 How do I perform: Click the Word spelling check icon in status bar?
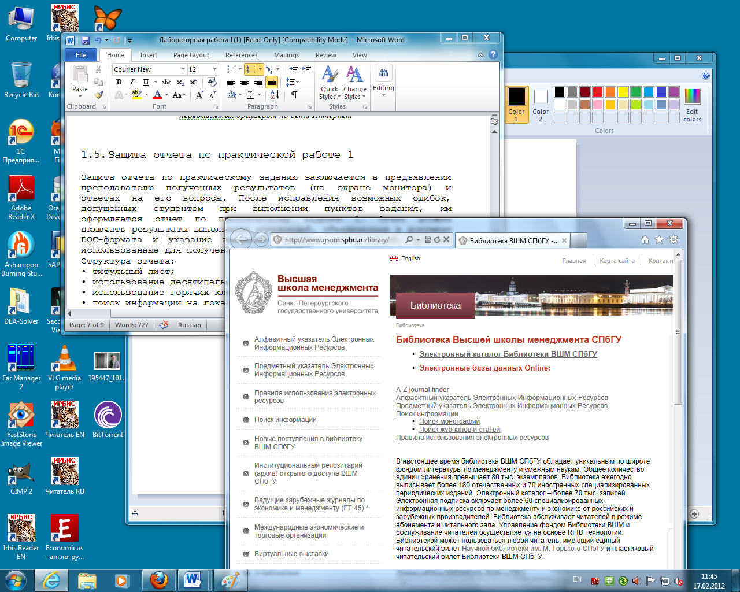(x=164, y=325)
